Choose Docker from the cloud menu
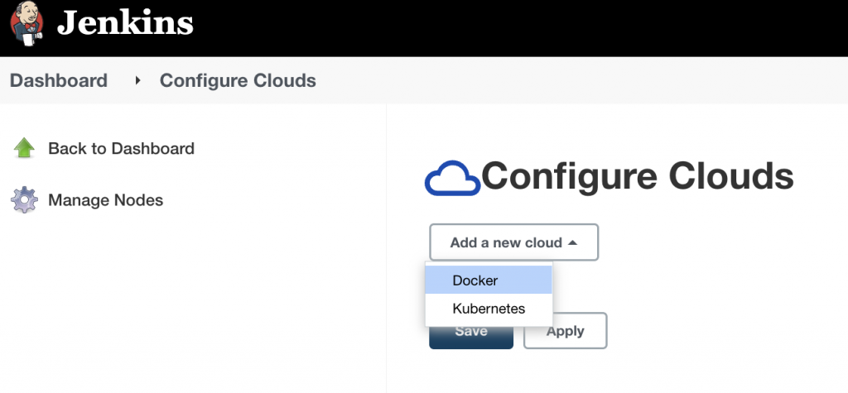 coord(475,280)
